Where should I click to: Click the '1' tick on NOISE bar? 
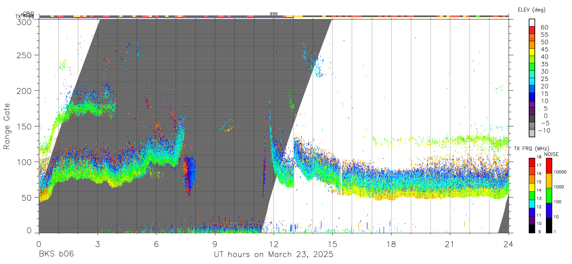[x=556, y=232]
